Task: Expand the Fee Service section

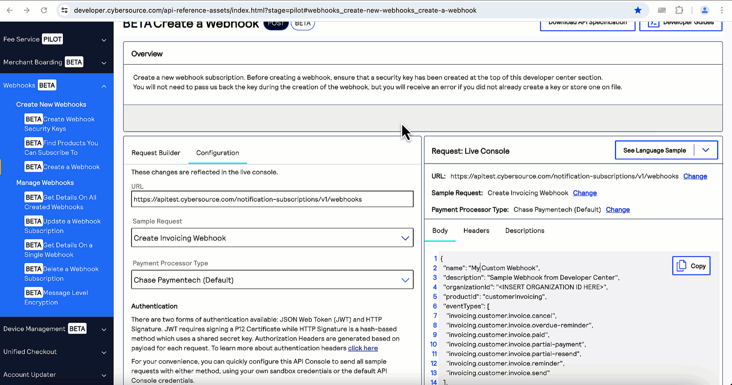Action: (104, 40)
